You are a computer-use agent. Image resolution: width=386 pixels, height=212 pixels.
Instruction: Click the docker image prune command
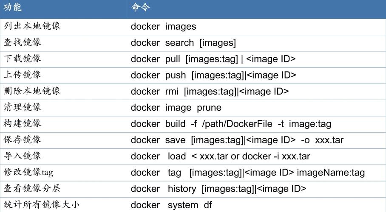point(176,108)
